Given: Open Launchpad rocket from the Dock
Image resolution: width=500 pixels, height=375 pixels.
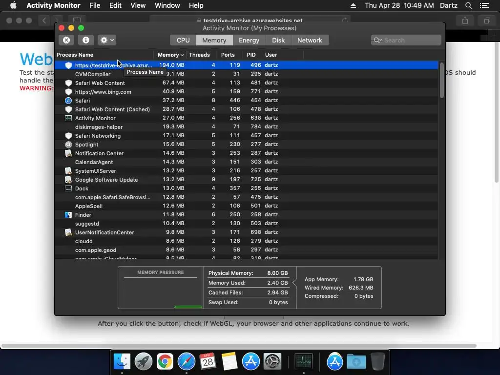Looking at the screenshot, I should coord(144,361).
